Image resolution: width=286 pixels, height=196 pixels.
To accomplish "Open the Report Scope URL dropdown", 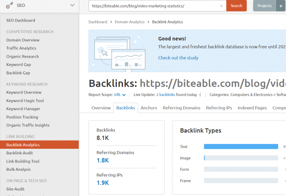I will pyautogui.click(x=120, y=95).
